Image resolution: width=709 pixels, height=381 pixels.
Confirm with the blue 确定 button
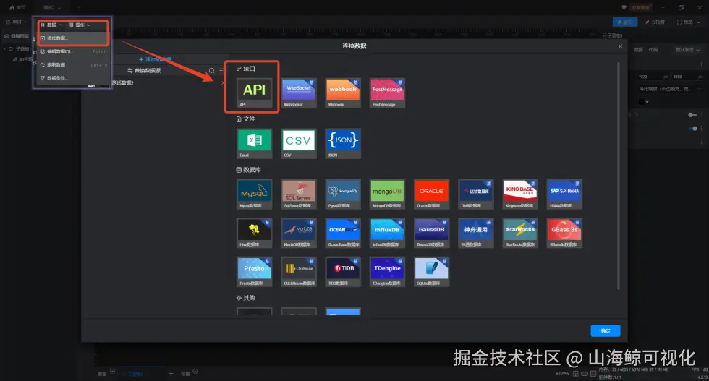coord(606,331)
